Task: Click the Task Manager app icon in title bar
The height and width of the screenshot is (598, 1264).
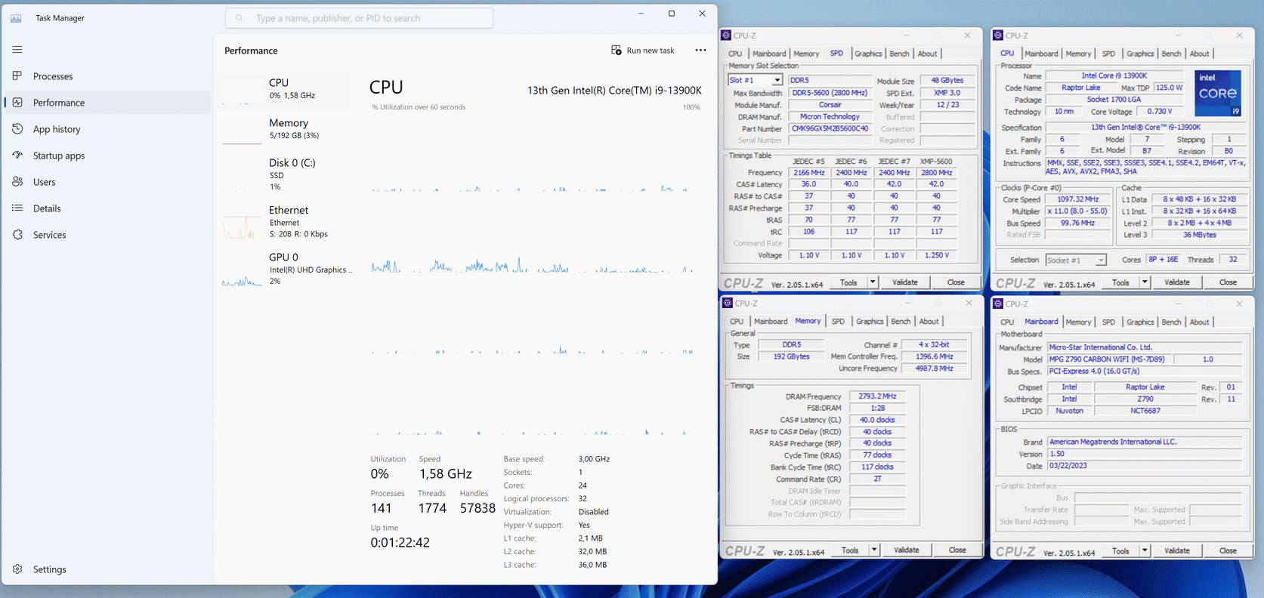Action: [x=16, y=18]
